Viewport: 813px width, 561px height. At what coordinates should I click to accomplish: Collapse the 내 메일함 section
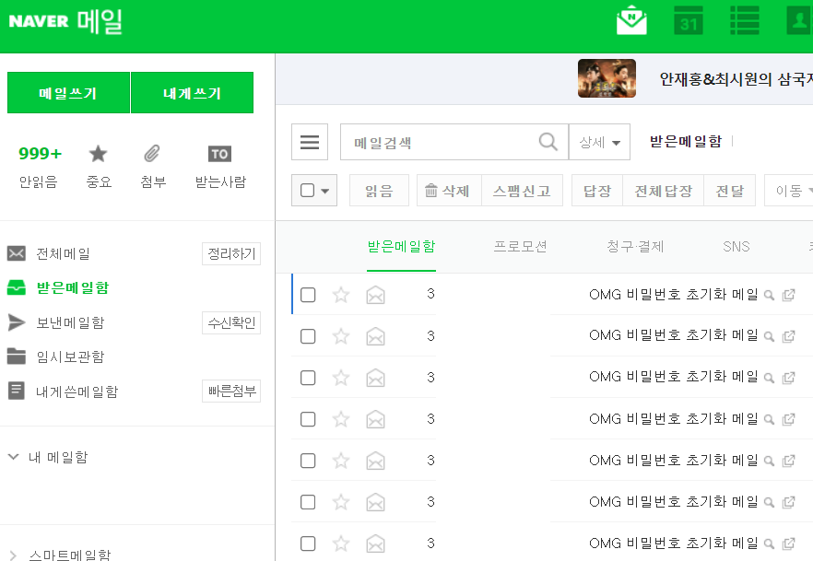14,457
